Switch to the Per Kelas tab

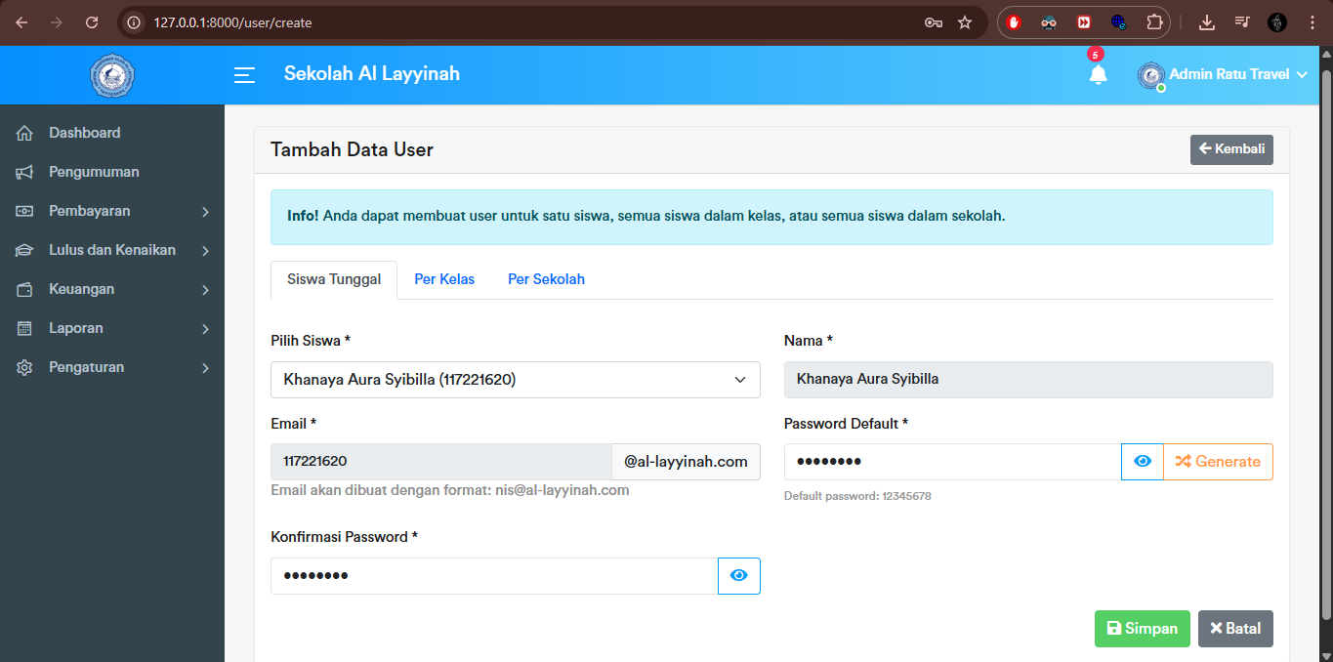(444, 279)
